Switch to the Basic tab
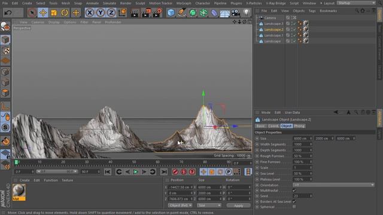 click(260, 126)
